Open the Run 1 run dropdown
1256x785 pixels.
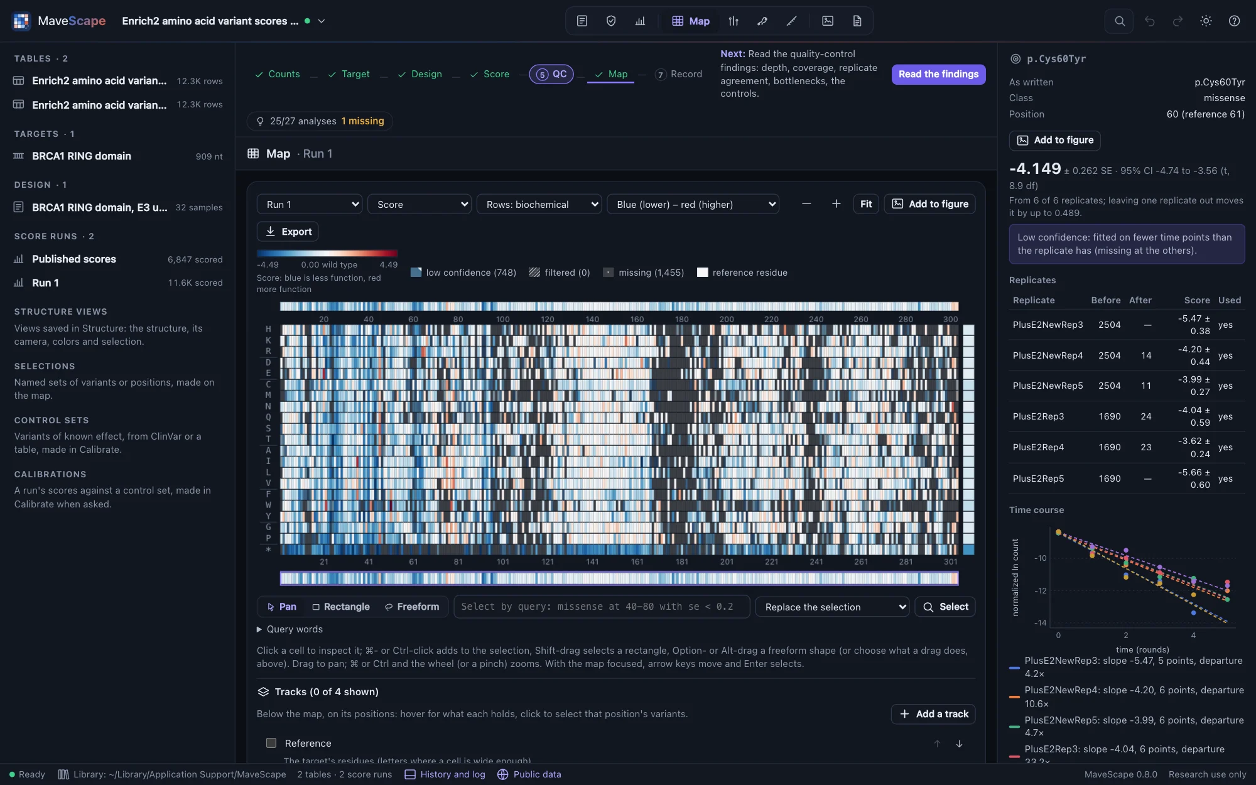[x=310, y=204]
